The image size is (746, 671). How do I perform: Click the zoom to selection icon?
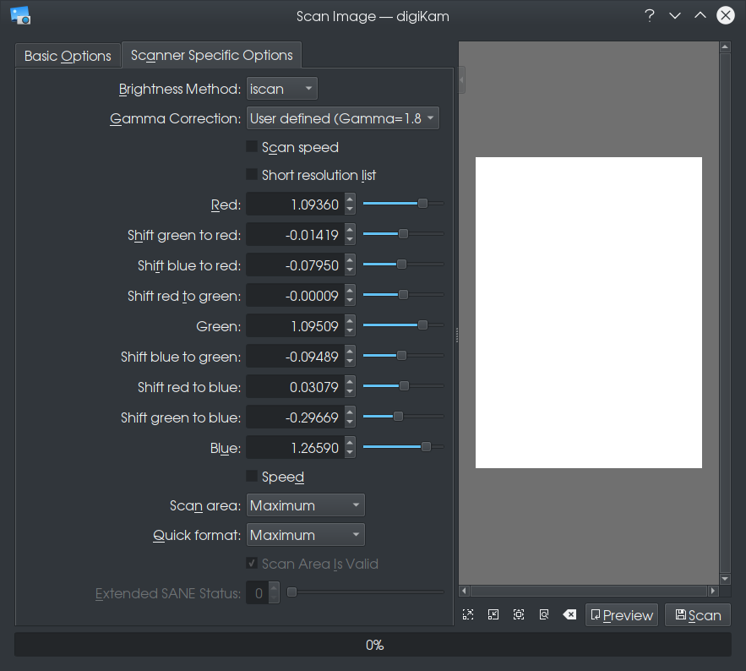[519, 614]
